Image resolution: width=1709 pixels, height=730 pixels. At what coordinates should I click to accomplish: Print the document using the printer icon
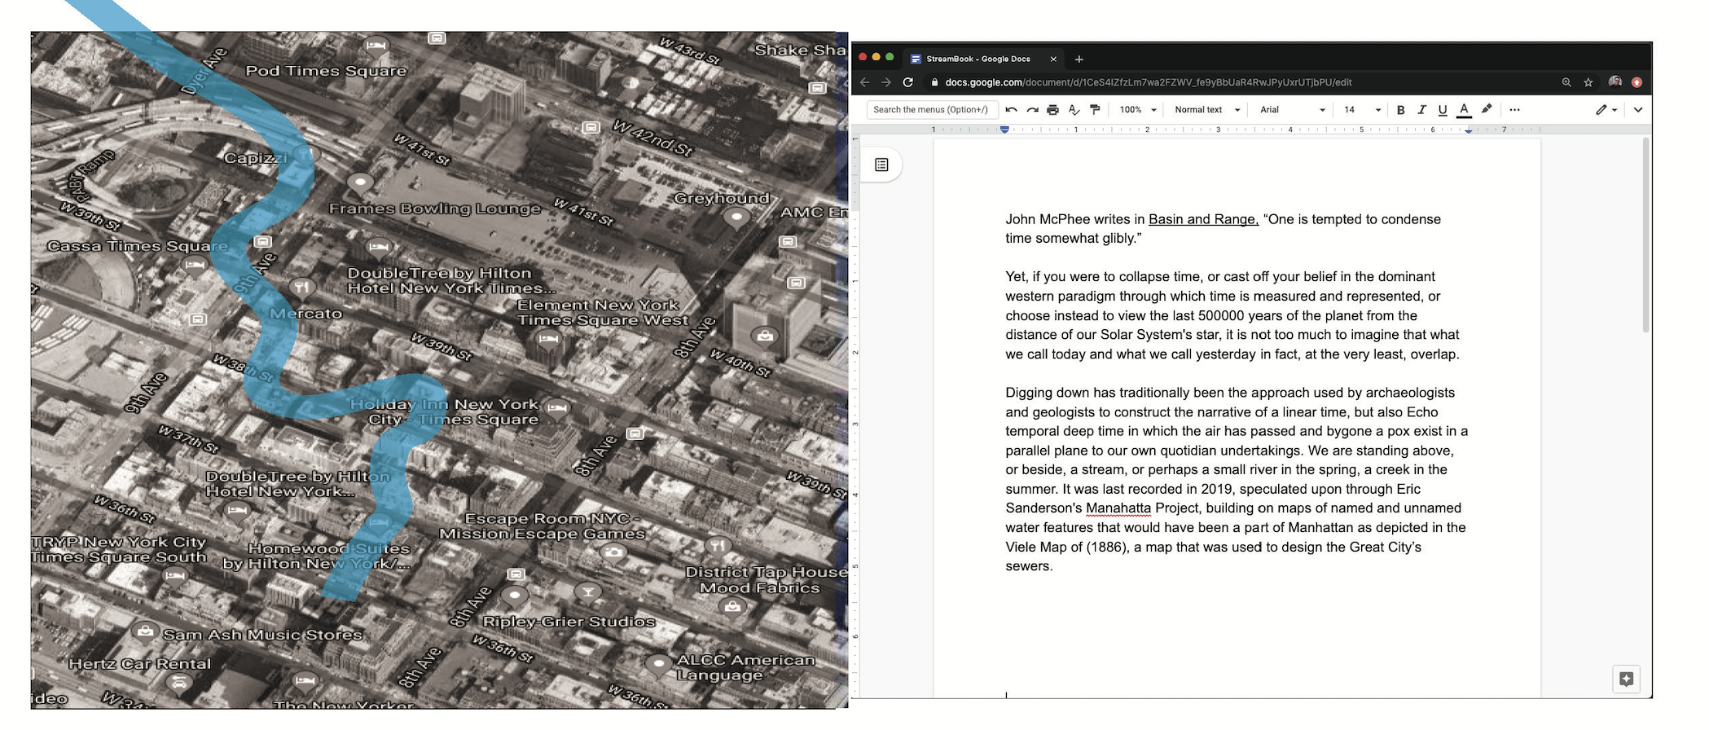(1052, 110)
